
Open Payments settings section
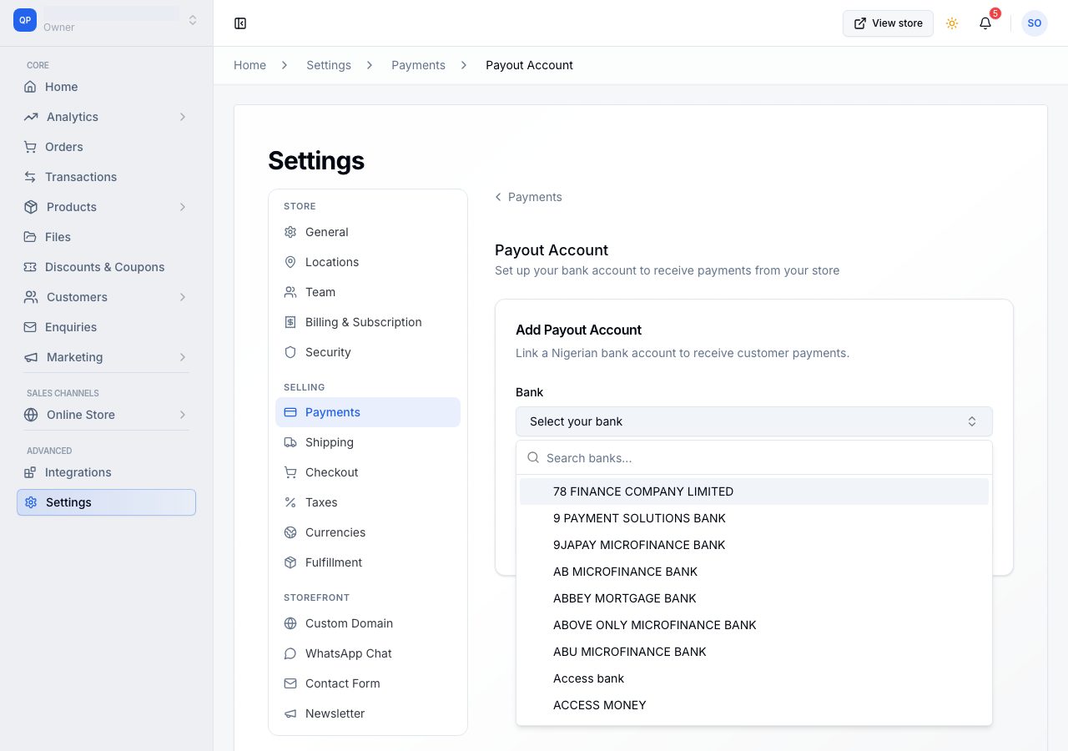(368, 412)
